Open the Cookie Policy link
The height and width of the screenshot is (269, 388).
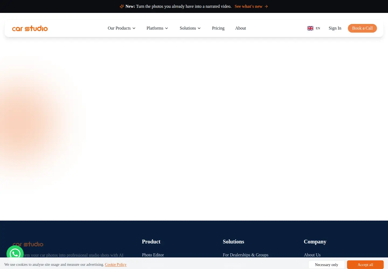pos(116,265)
